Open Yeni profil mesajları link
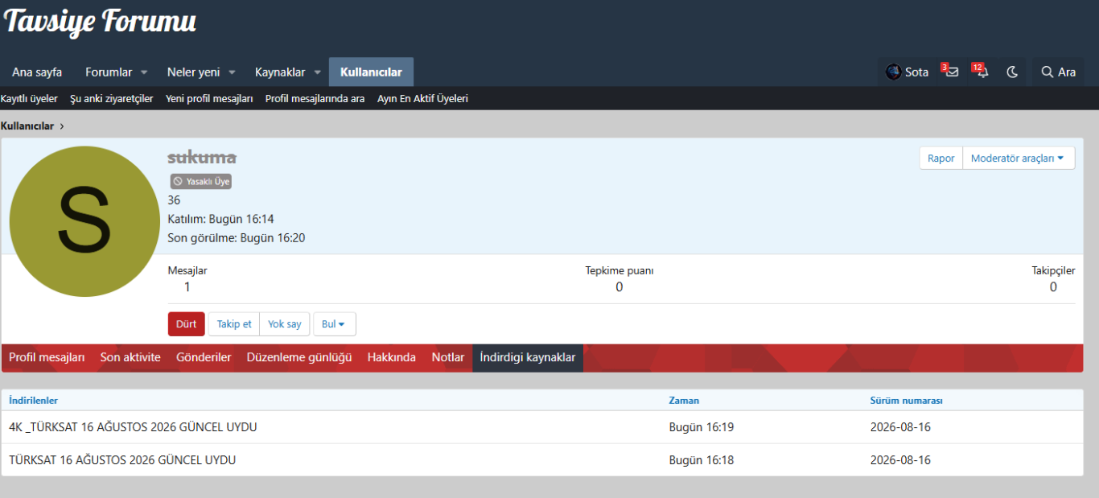The width and height of the screenshot is (1099, 498). (209, 99)
